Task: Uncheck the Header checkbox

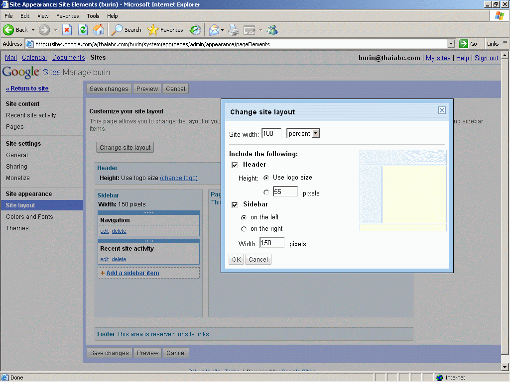Action: [x=235, y=165]
